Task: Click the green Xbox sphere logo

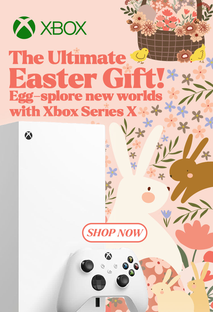Action: point(24,28)
